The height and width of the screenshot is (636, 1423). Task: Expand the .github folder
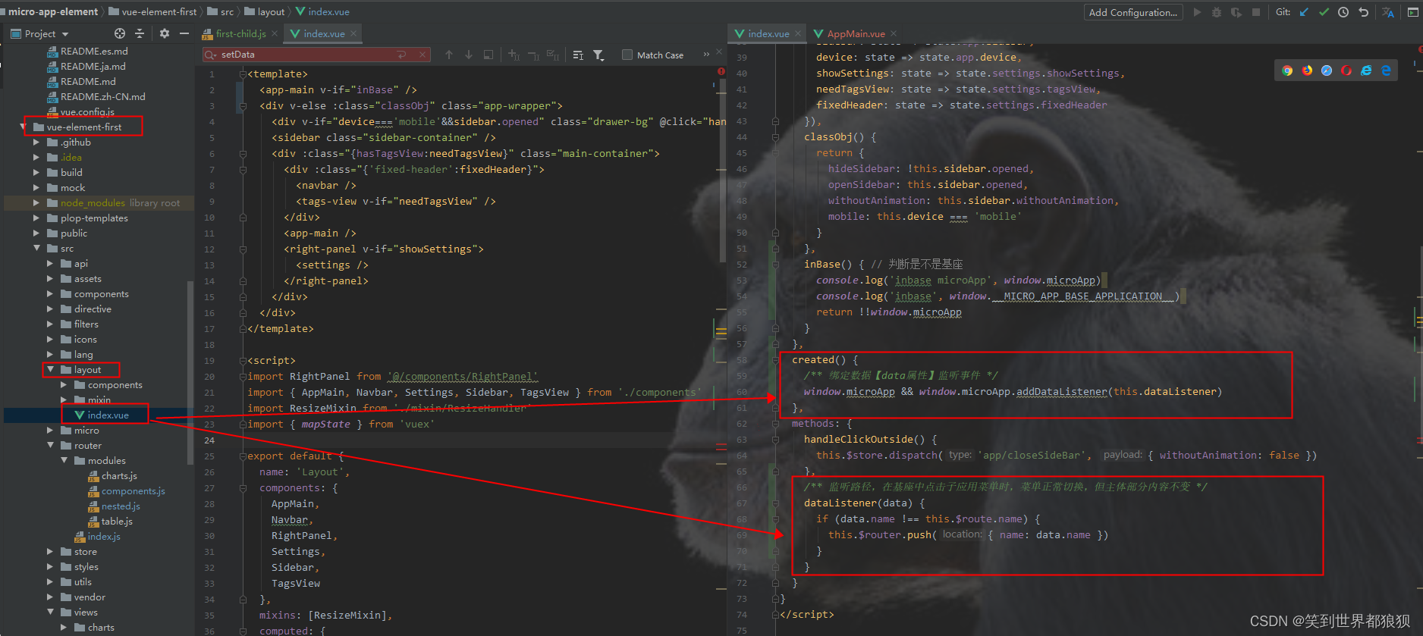(36, 143)
